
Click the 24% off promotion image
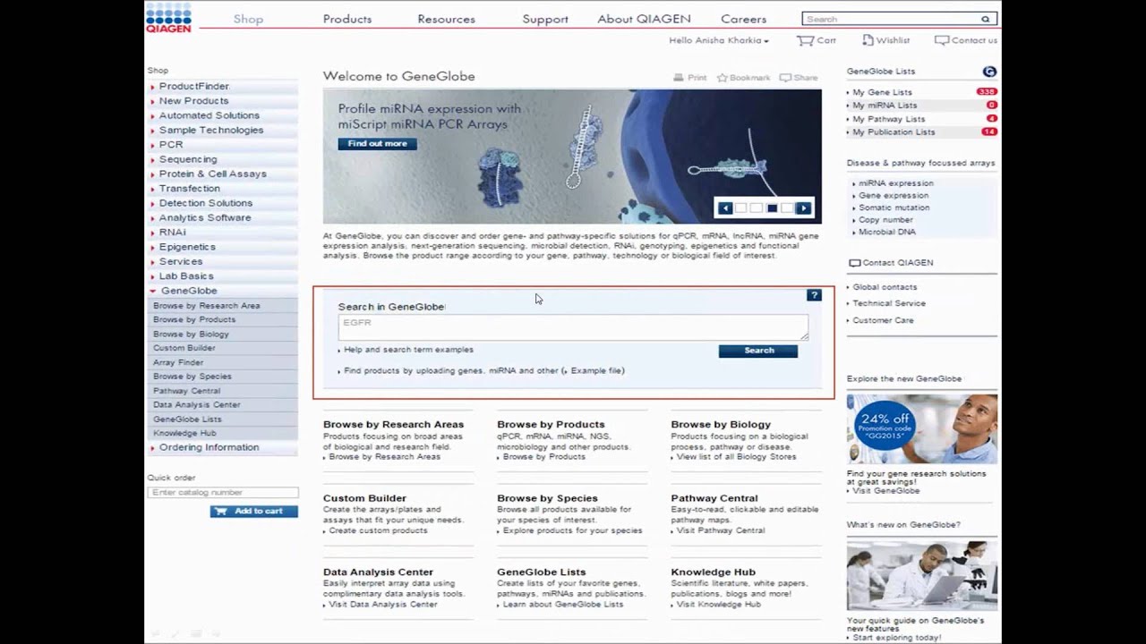[x=922, y=428]
